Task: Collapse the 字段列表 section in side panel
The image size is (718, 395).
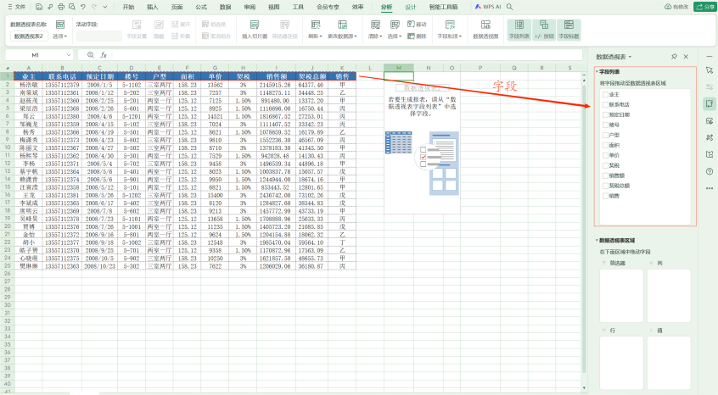Action: (x=597, y=73)
